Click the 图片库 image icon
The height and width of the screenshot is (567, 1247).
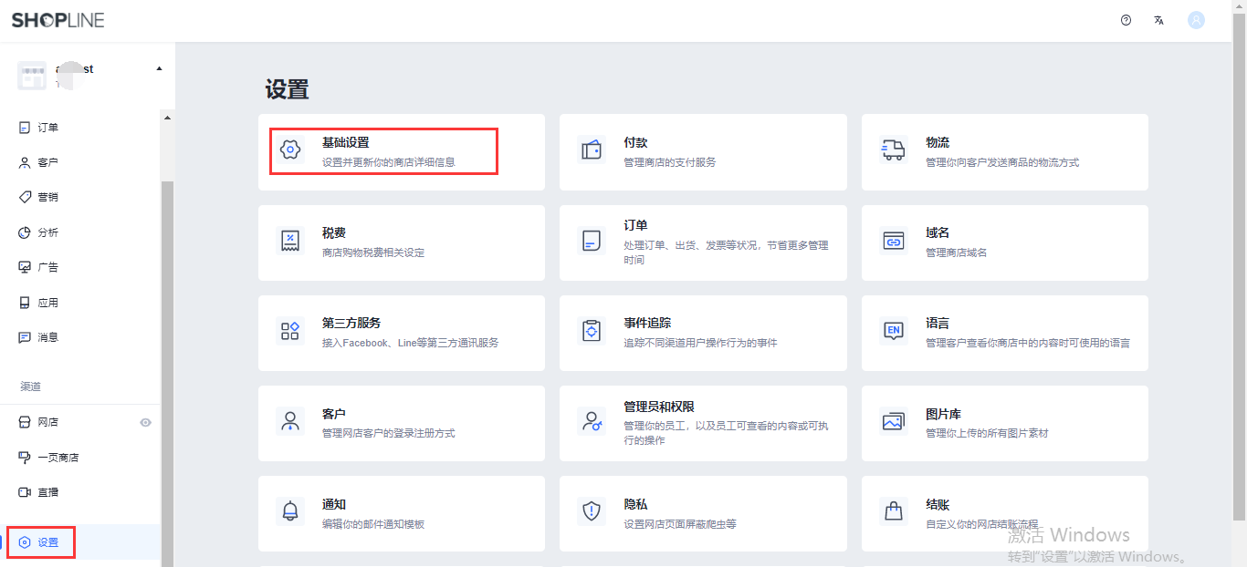pyautogui.click(x=893, y=421)
